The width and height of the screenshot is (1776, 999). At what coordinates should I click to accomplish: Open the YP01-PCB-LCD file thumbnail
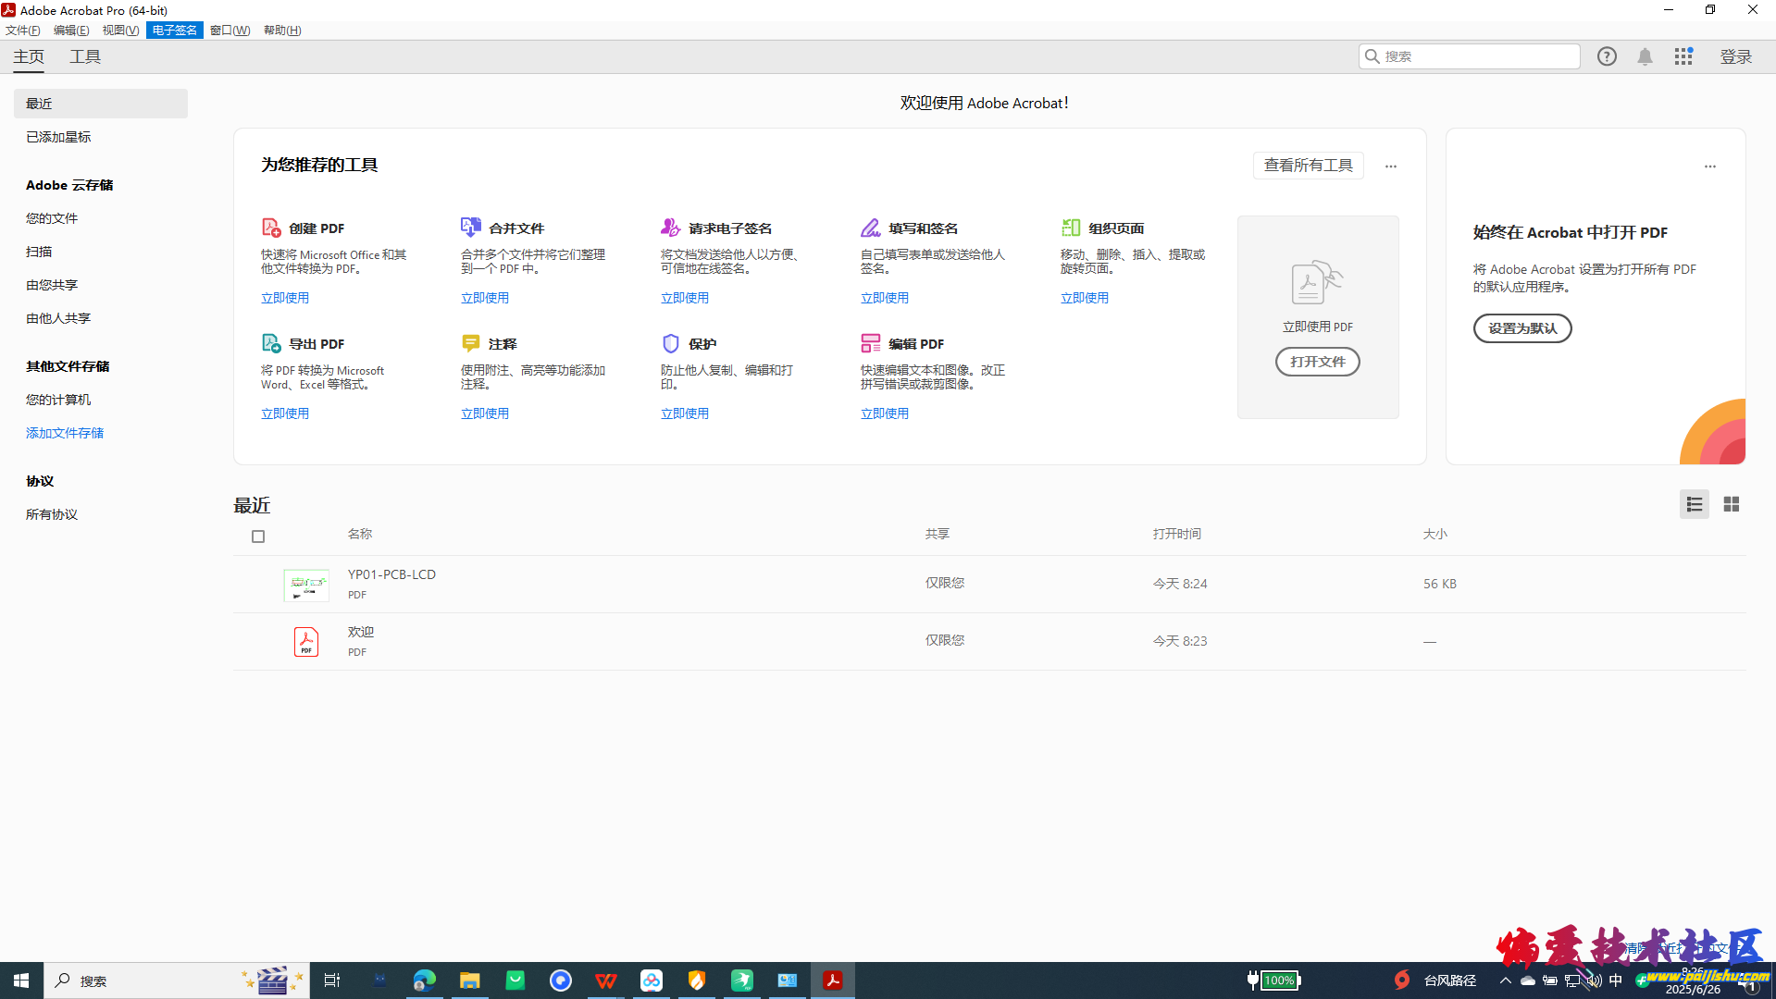[305, 585]
